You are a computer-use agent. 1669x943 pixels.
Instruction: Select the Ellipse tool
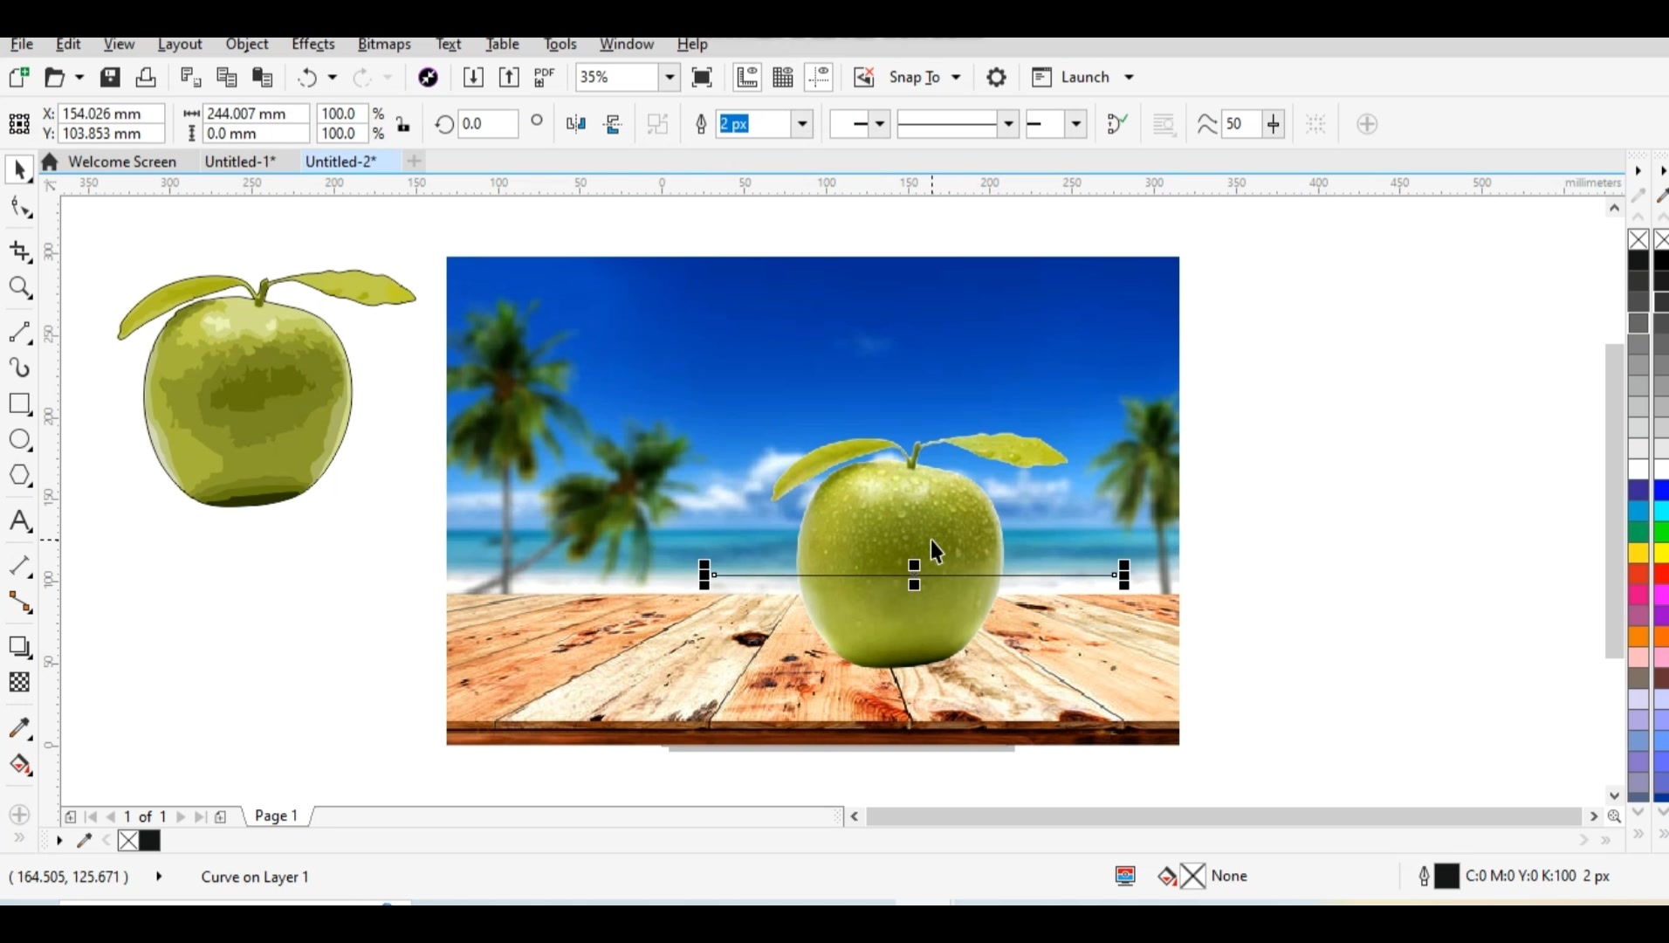[20, 439]
